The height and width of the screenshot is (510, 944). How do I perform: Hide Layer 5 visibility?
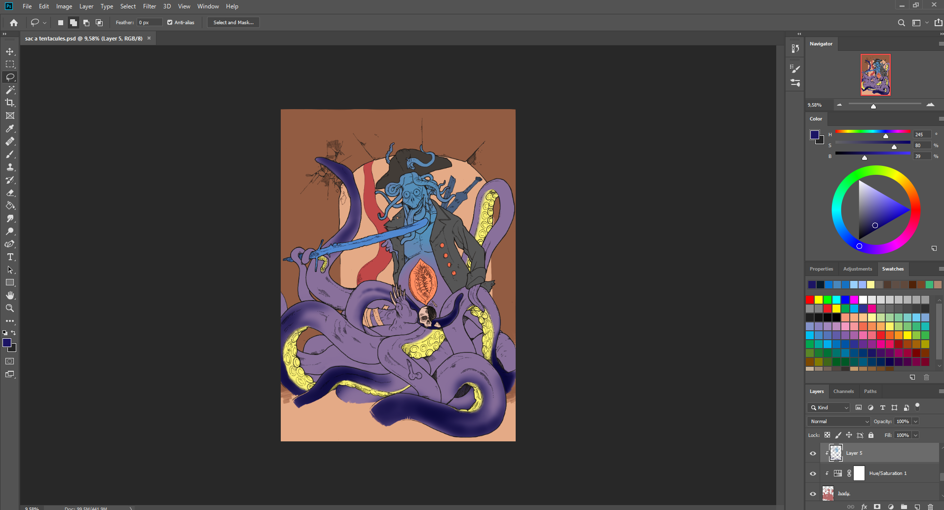tap(813, 453)
